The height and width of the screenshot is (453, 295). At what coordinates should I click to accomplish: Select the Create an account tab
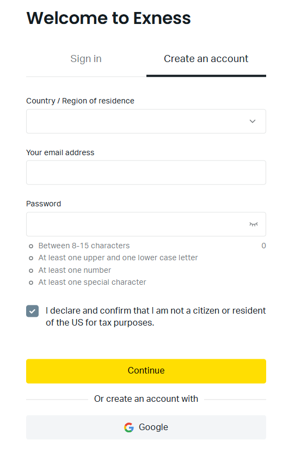[x=206, y=59]
